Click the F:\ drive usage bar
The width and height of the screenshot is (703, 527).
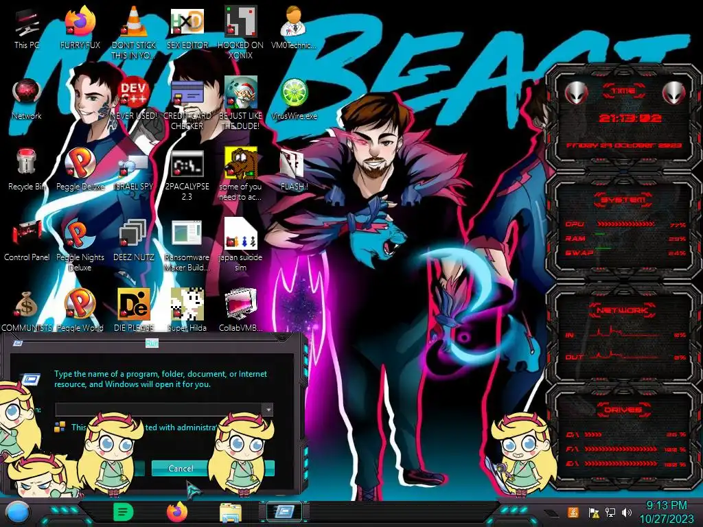[621, 449]
